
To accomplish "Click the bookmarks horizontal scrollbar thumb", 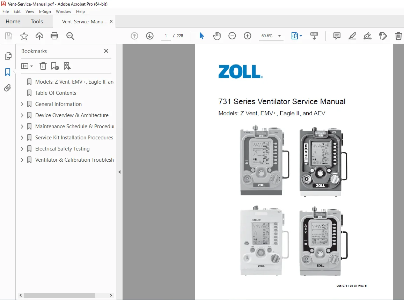I will pos(60,295).
